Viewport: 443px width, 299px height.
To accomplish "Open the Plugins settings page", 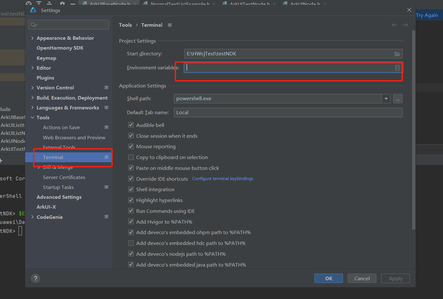I will tap(45, 78).
